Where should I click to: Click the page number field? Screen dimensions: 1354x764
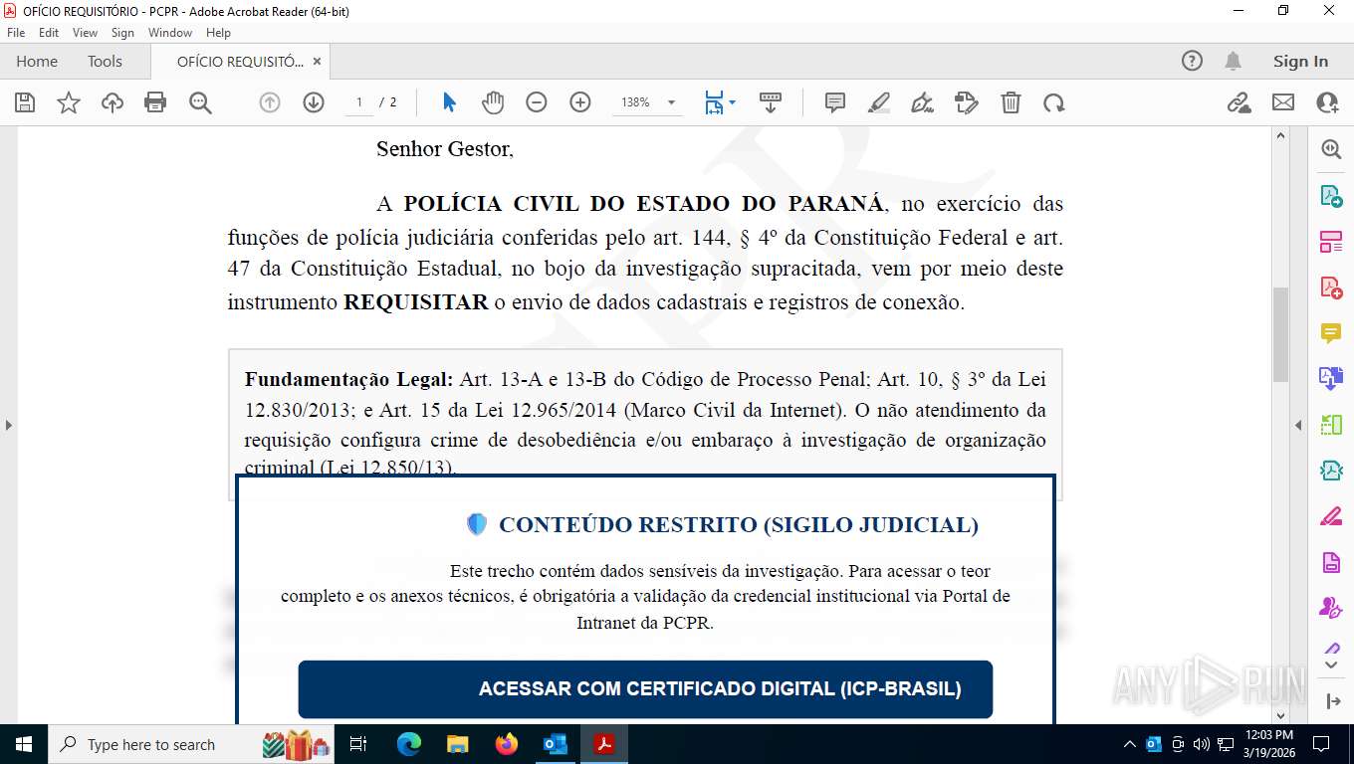pyautogui.click(x=358, y=102)
